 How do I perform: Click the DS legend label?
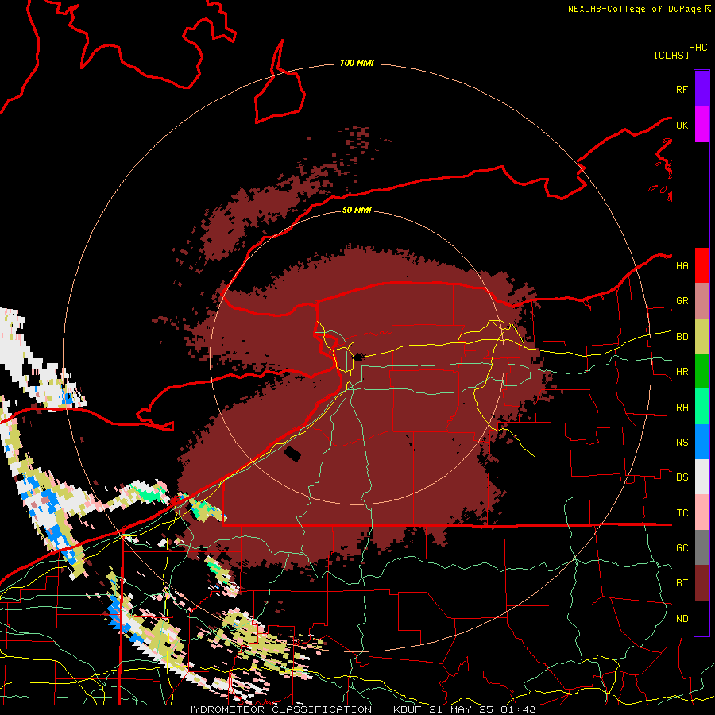(682, 477)
